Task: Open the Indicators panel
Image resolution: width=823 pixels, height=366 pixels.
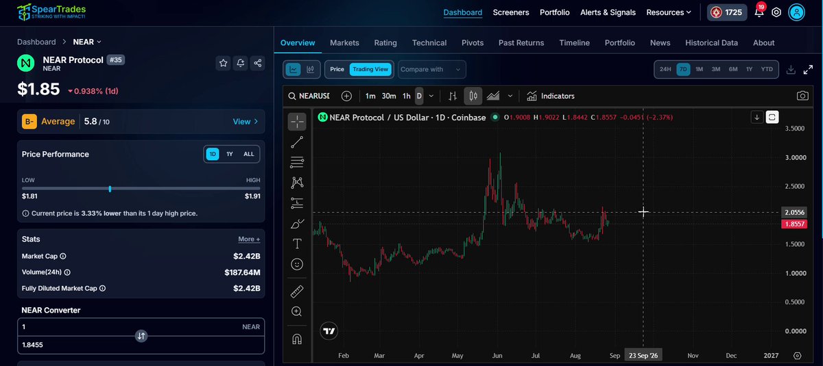Action: [x=551, y=96]
